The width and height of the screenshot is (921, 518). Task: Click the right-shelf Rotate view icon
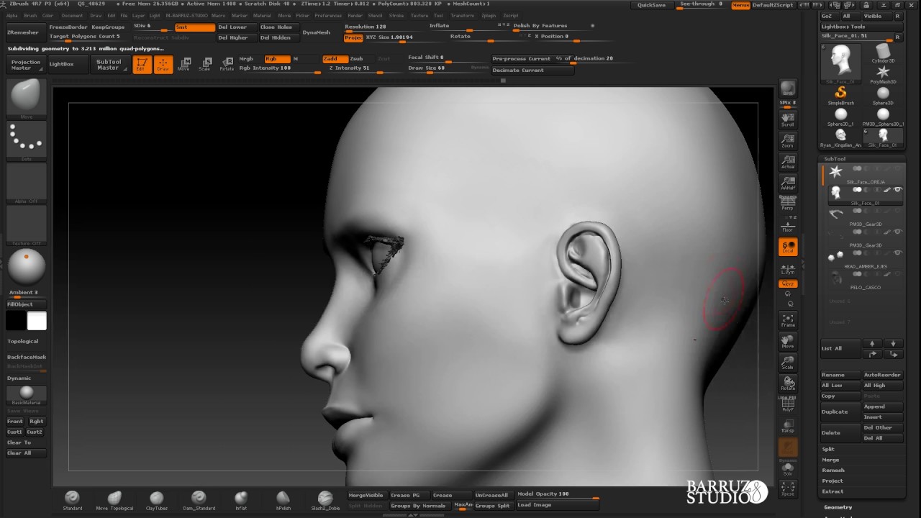[x=788, y=382]
